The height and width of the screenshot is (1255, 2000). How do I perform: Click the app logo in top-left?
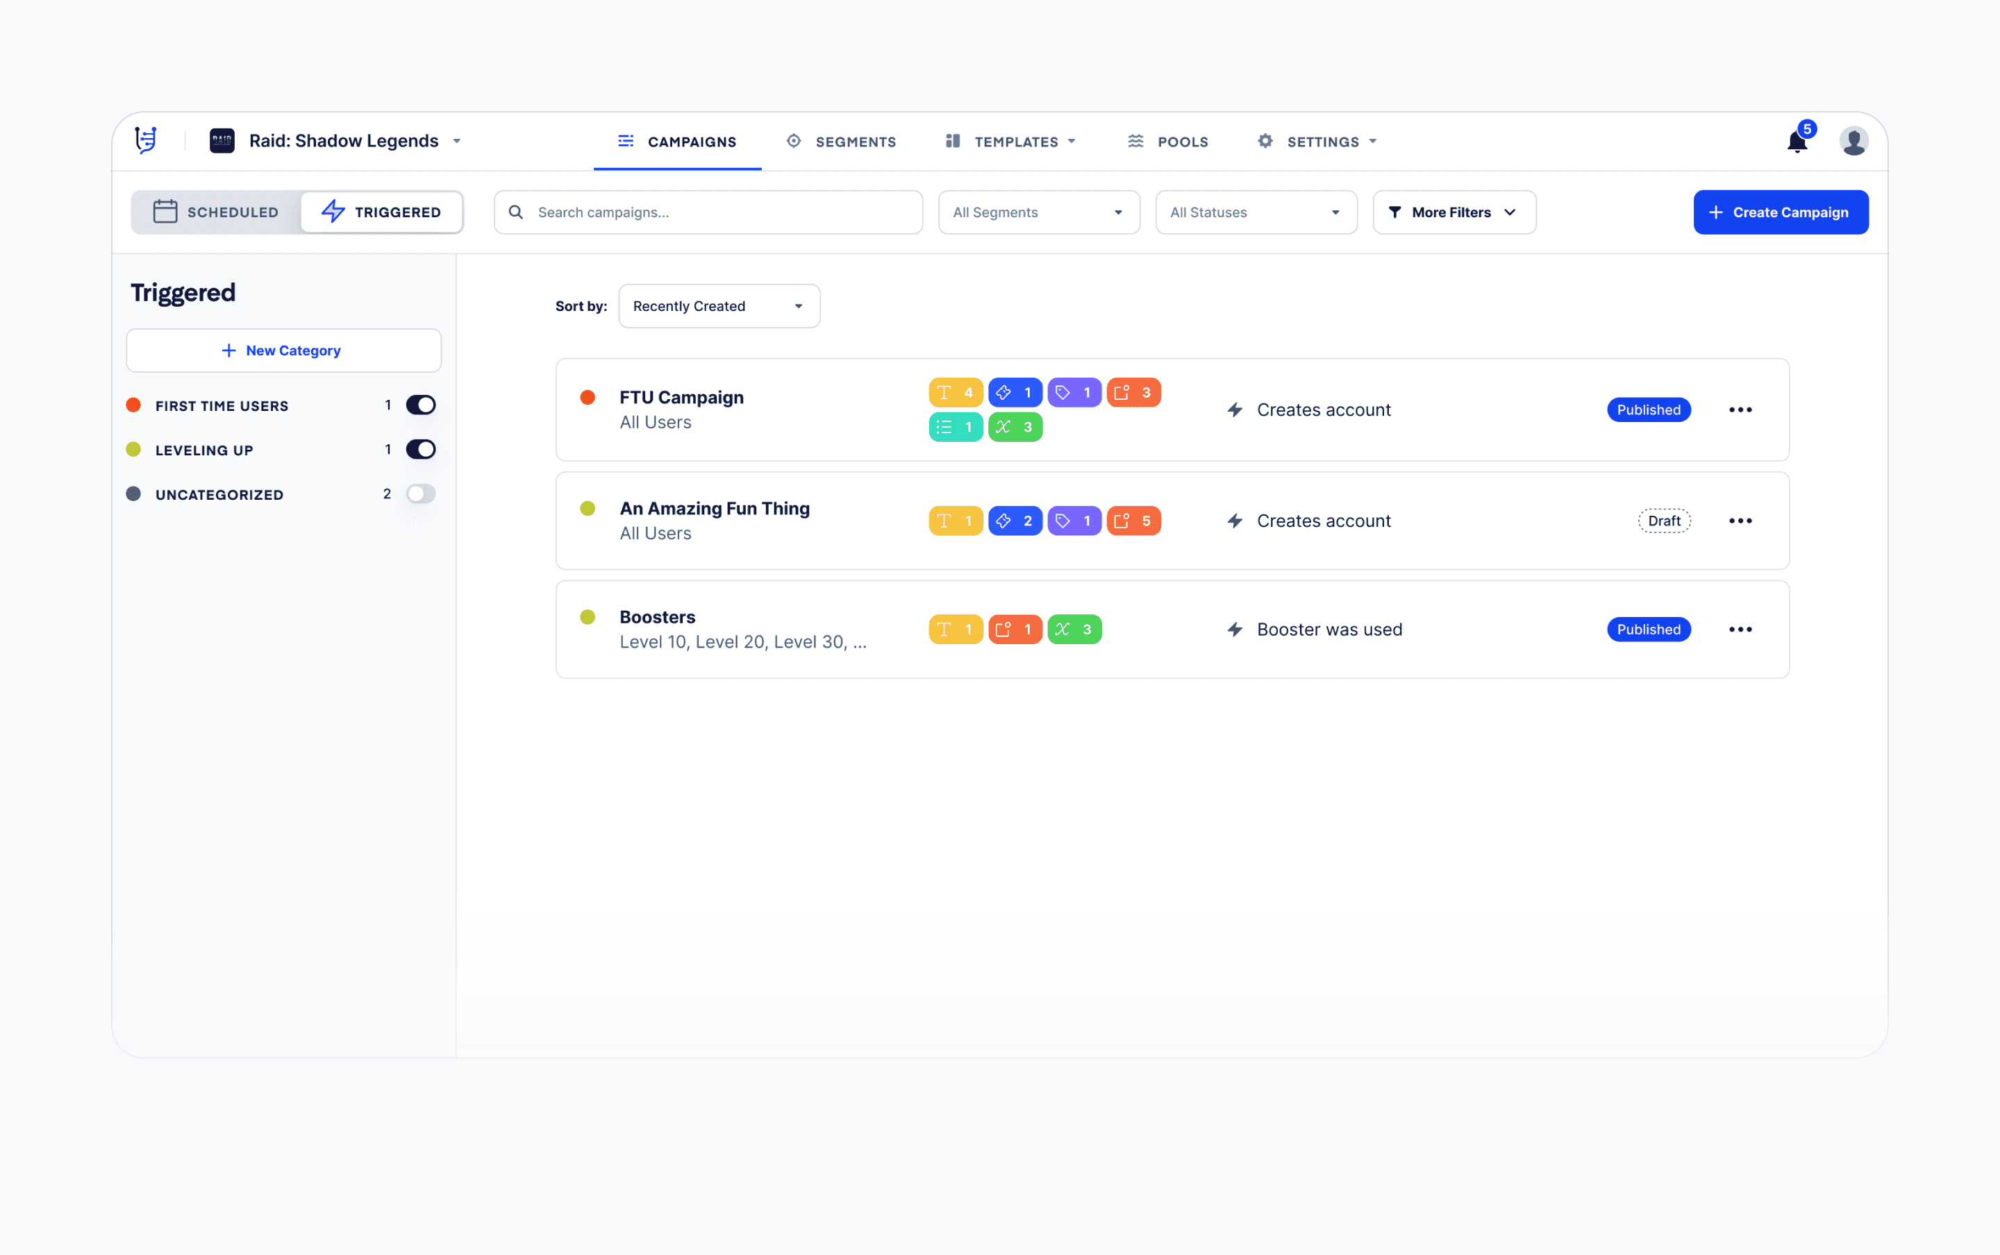[146, 140]
